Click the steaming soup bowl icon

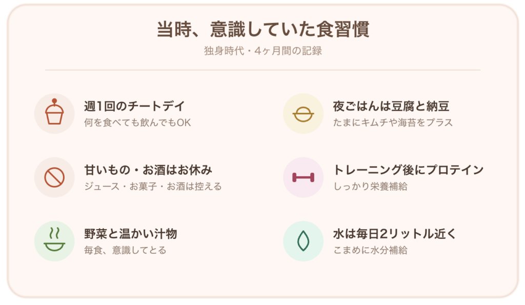click(54, 241)
